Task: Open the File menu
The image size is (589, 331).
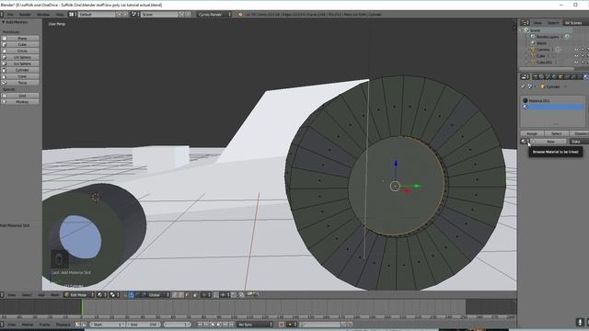Action: 10,15
